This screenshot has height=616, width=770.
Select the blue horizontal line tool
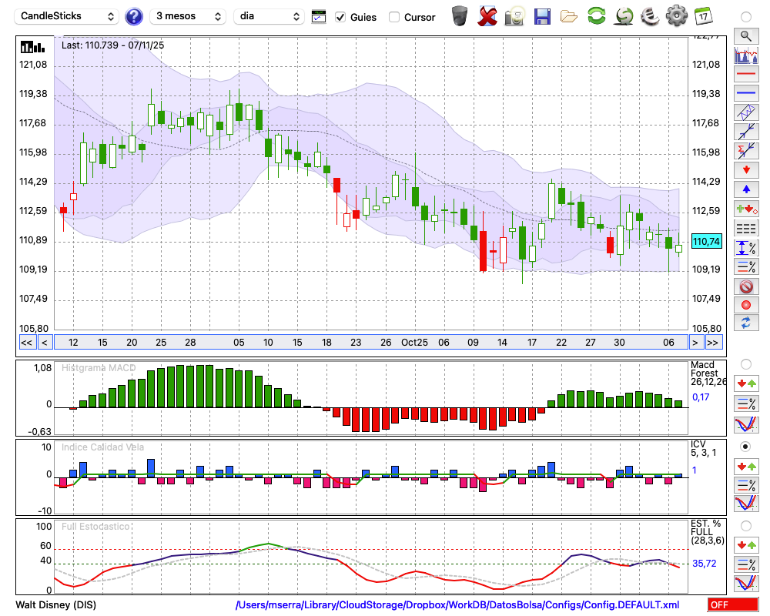tap(745, 93)
